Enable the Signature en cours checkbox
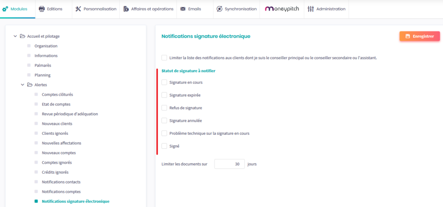 tap(164, 82)
